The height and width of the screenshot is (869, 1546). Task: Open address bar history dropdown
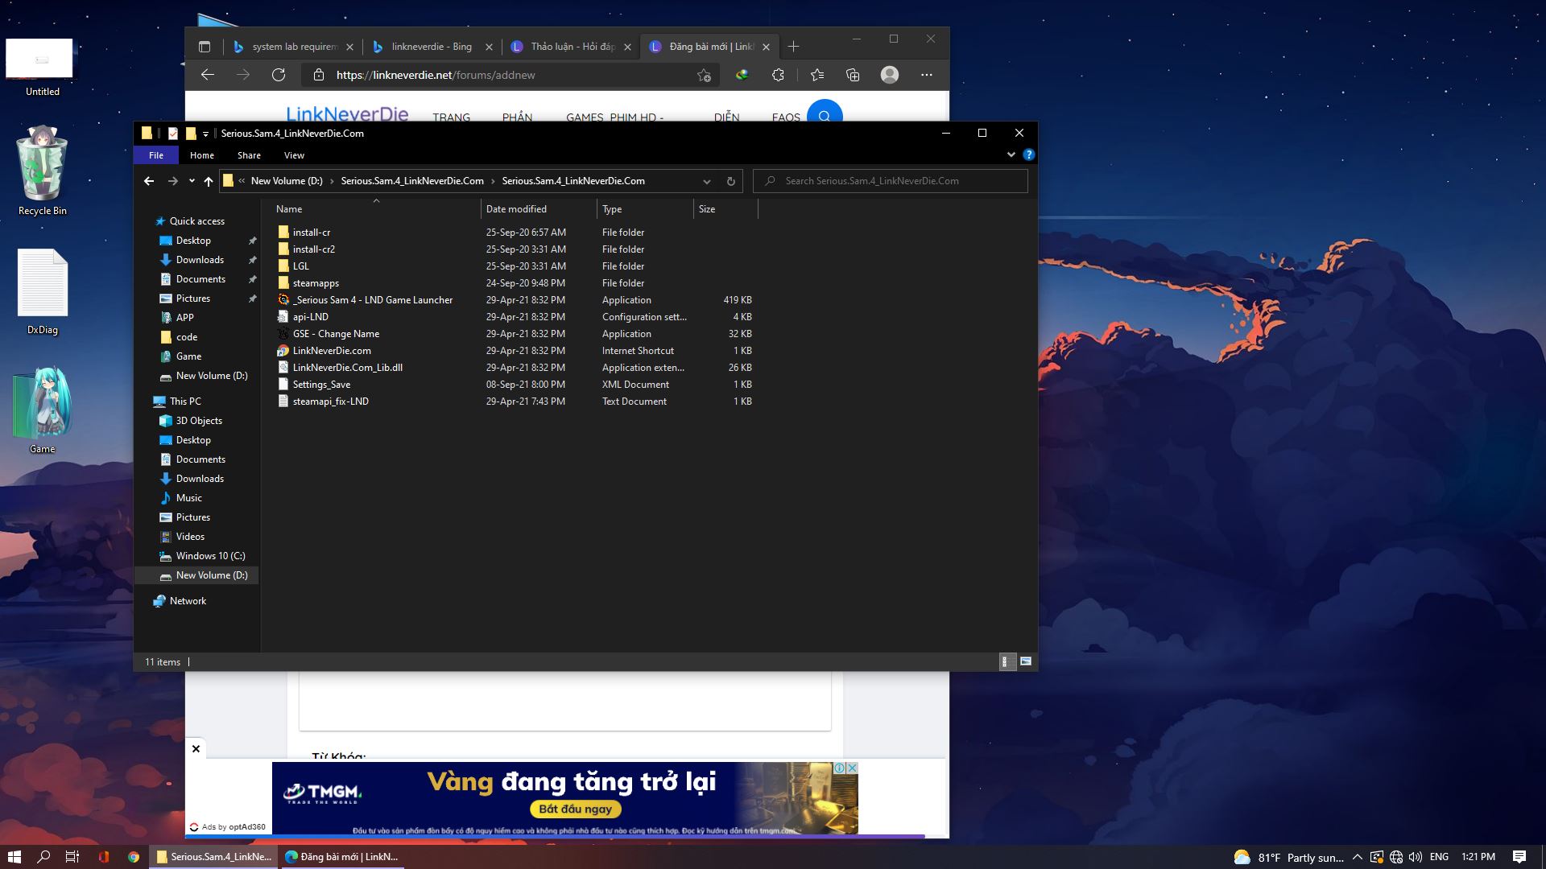[x=706, y=181]
